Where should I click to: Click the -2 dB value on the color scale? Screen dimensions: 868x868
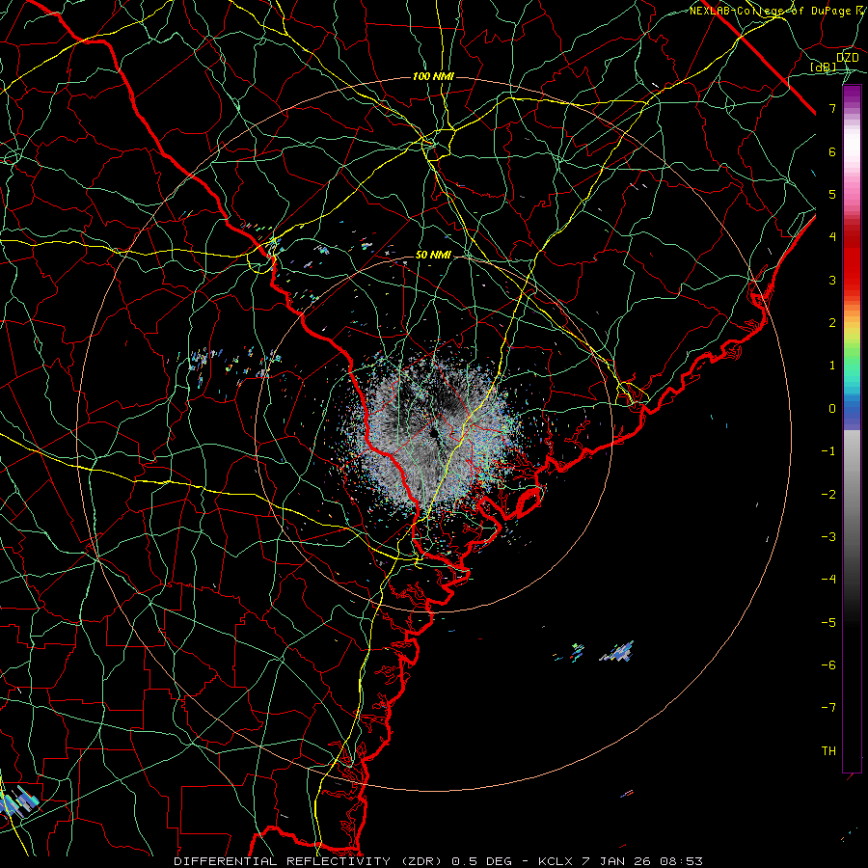(828, 495)
